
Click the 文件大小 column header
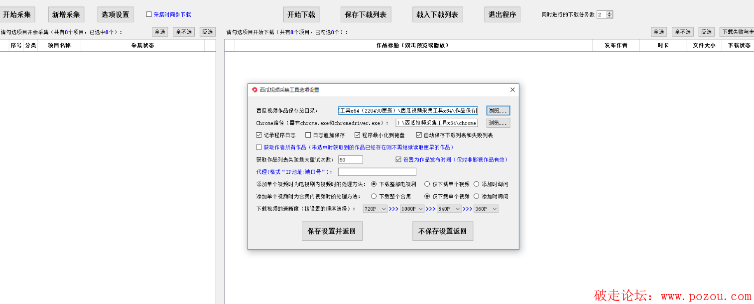click(704, 45)
